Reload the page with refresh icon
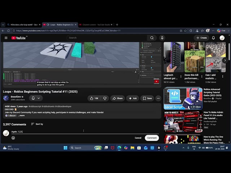 pyautogui.click(x=8, y=31)
